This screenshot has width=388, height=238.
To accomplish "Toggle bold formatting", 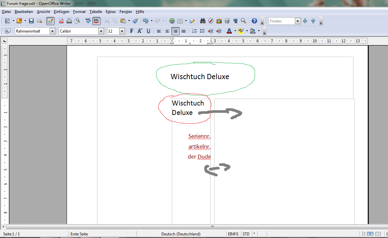I will coord(132,31).
